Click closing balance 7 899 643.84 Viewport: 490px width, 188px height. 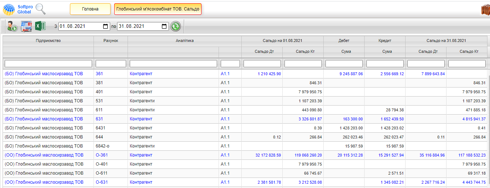click(433, 74)
